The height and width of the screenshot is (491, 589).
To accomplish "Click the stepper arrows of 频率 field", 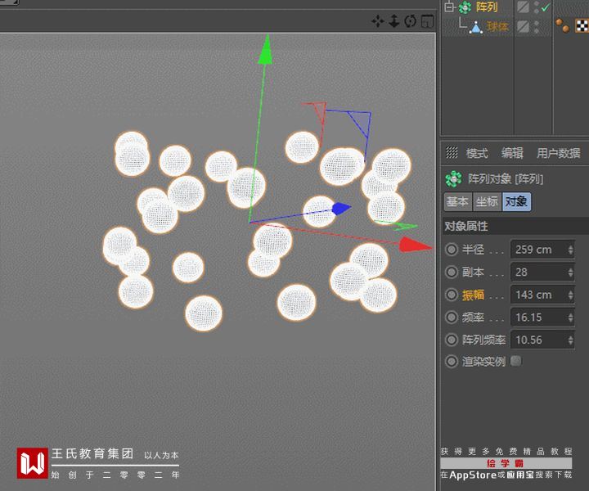I will click(570, 318).
